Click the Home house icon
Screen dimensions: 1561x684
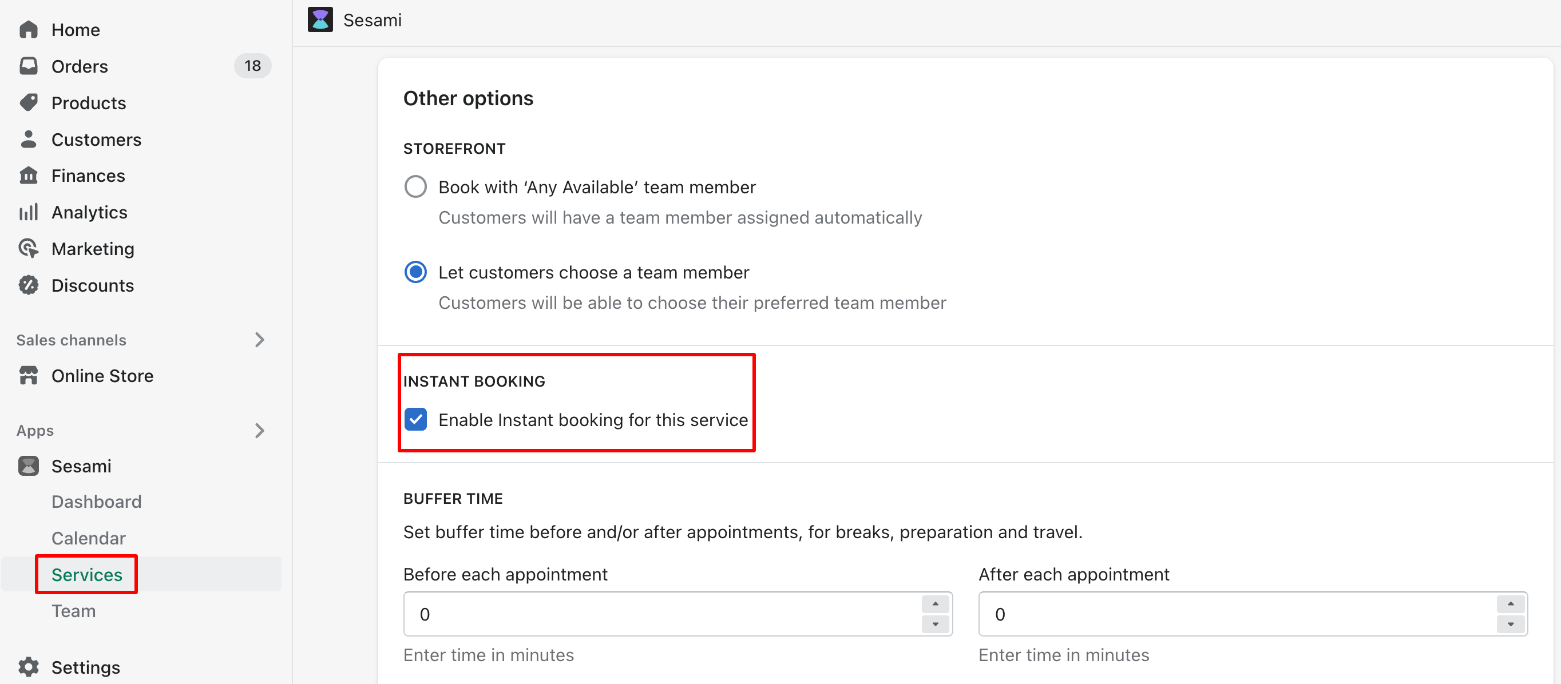tap(29, 30)
